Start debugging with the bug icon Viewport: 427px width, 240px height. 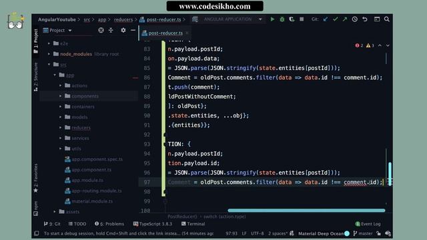pyautogui.click(x=282, y=19)
